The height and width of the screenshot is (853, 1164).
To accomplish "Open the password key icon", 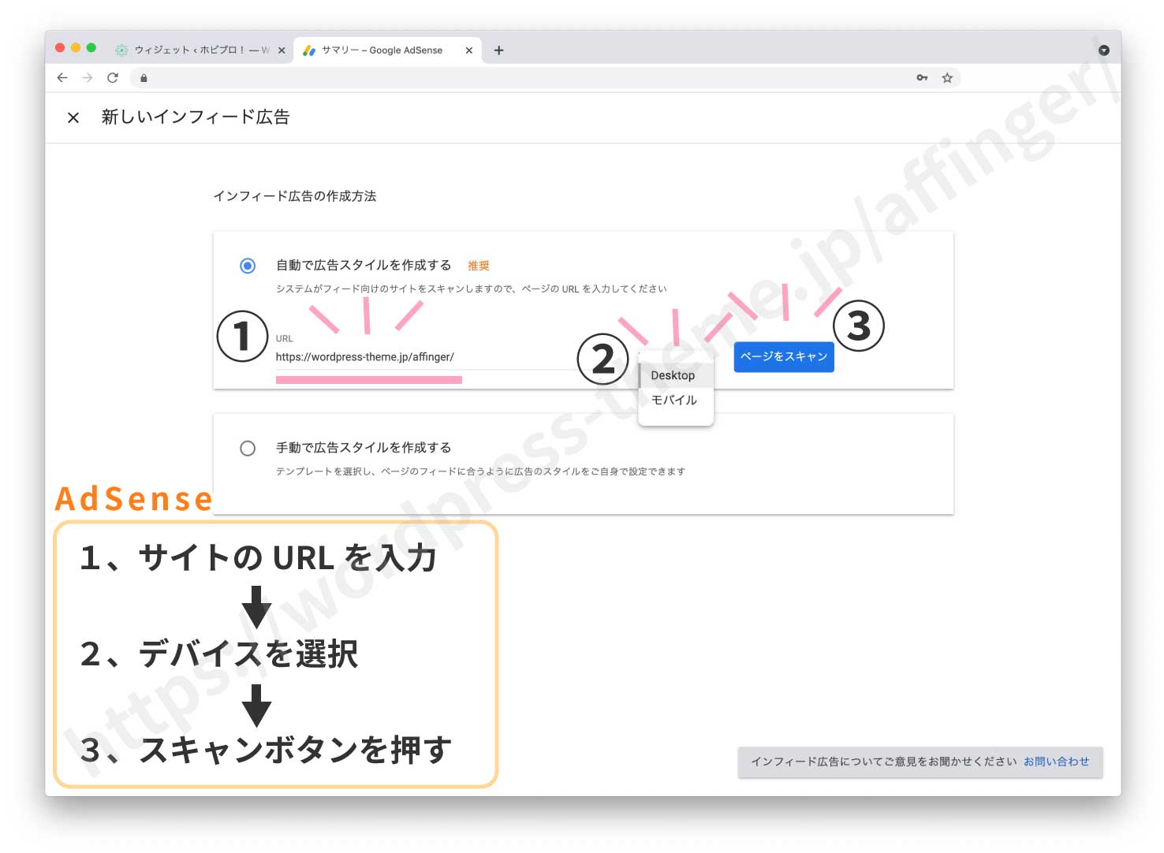I will pyautogui.click(x=922, y=77).
